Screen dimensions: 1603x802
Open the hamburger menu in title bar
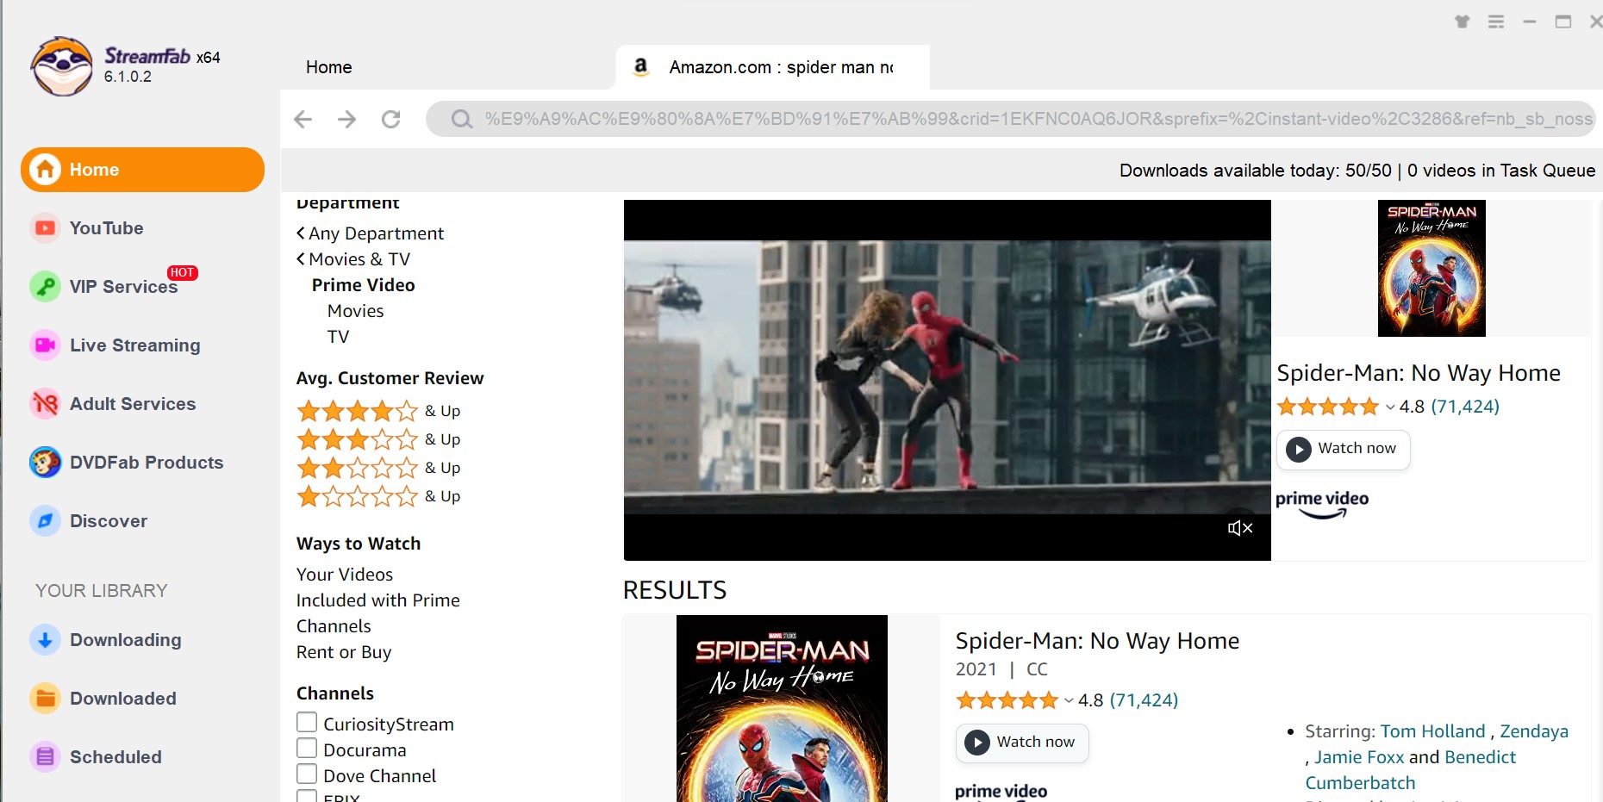tap(1496, 22)
